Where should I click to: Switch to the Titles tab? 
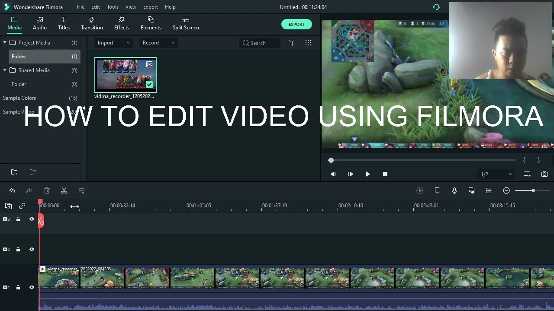point(64,23)
